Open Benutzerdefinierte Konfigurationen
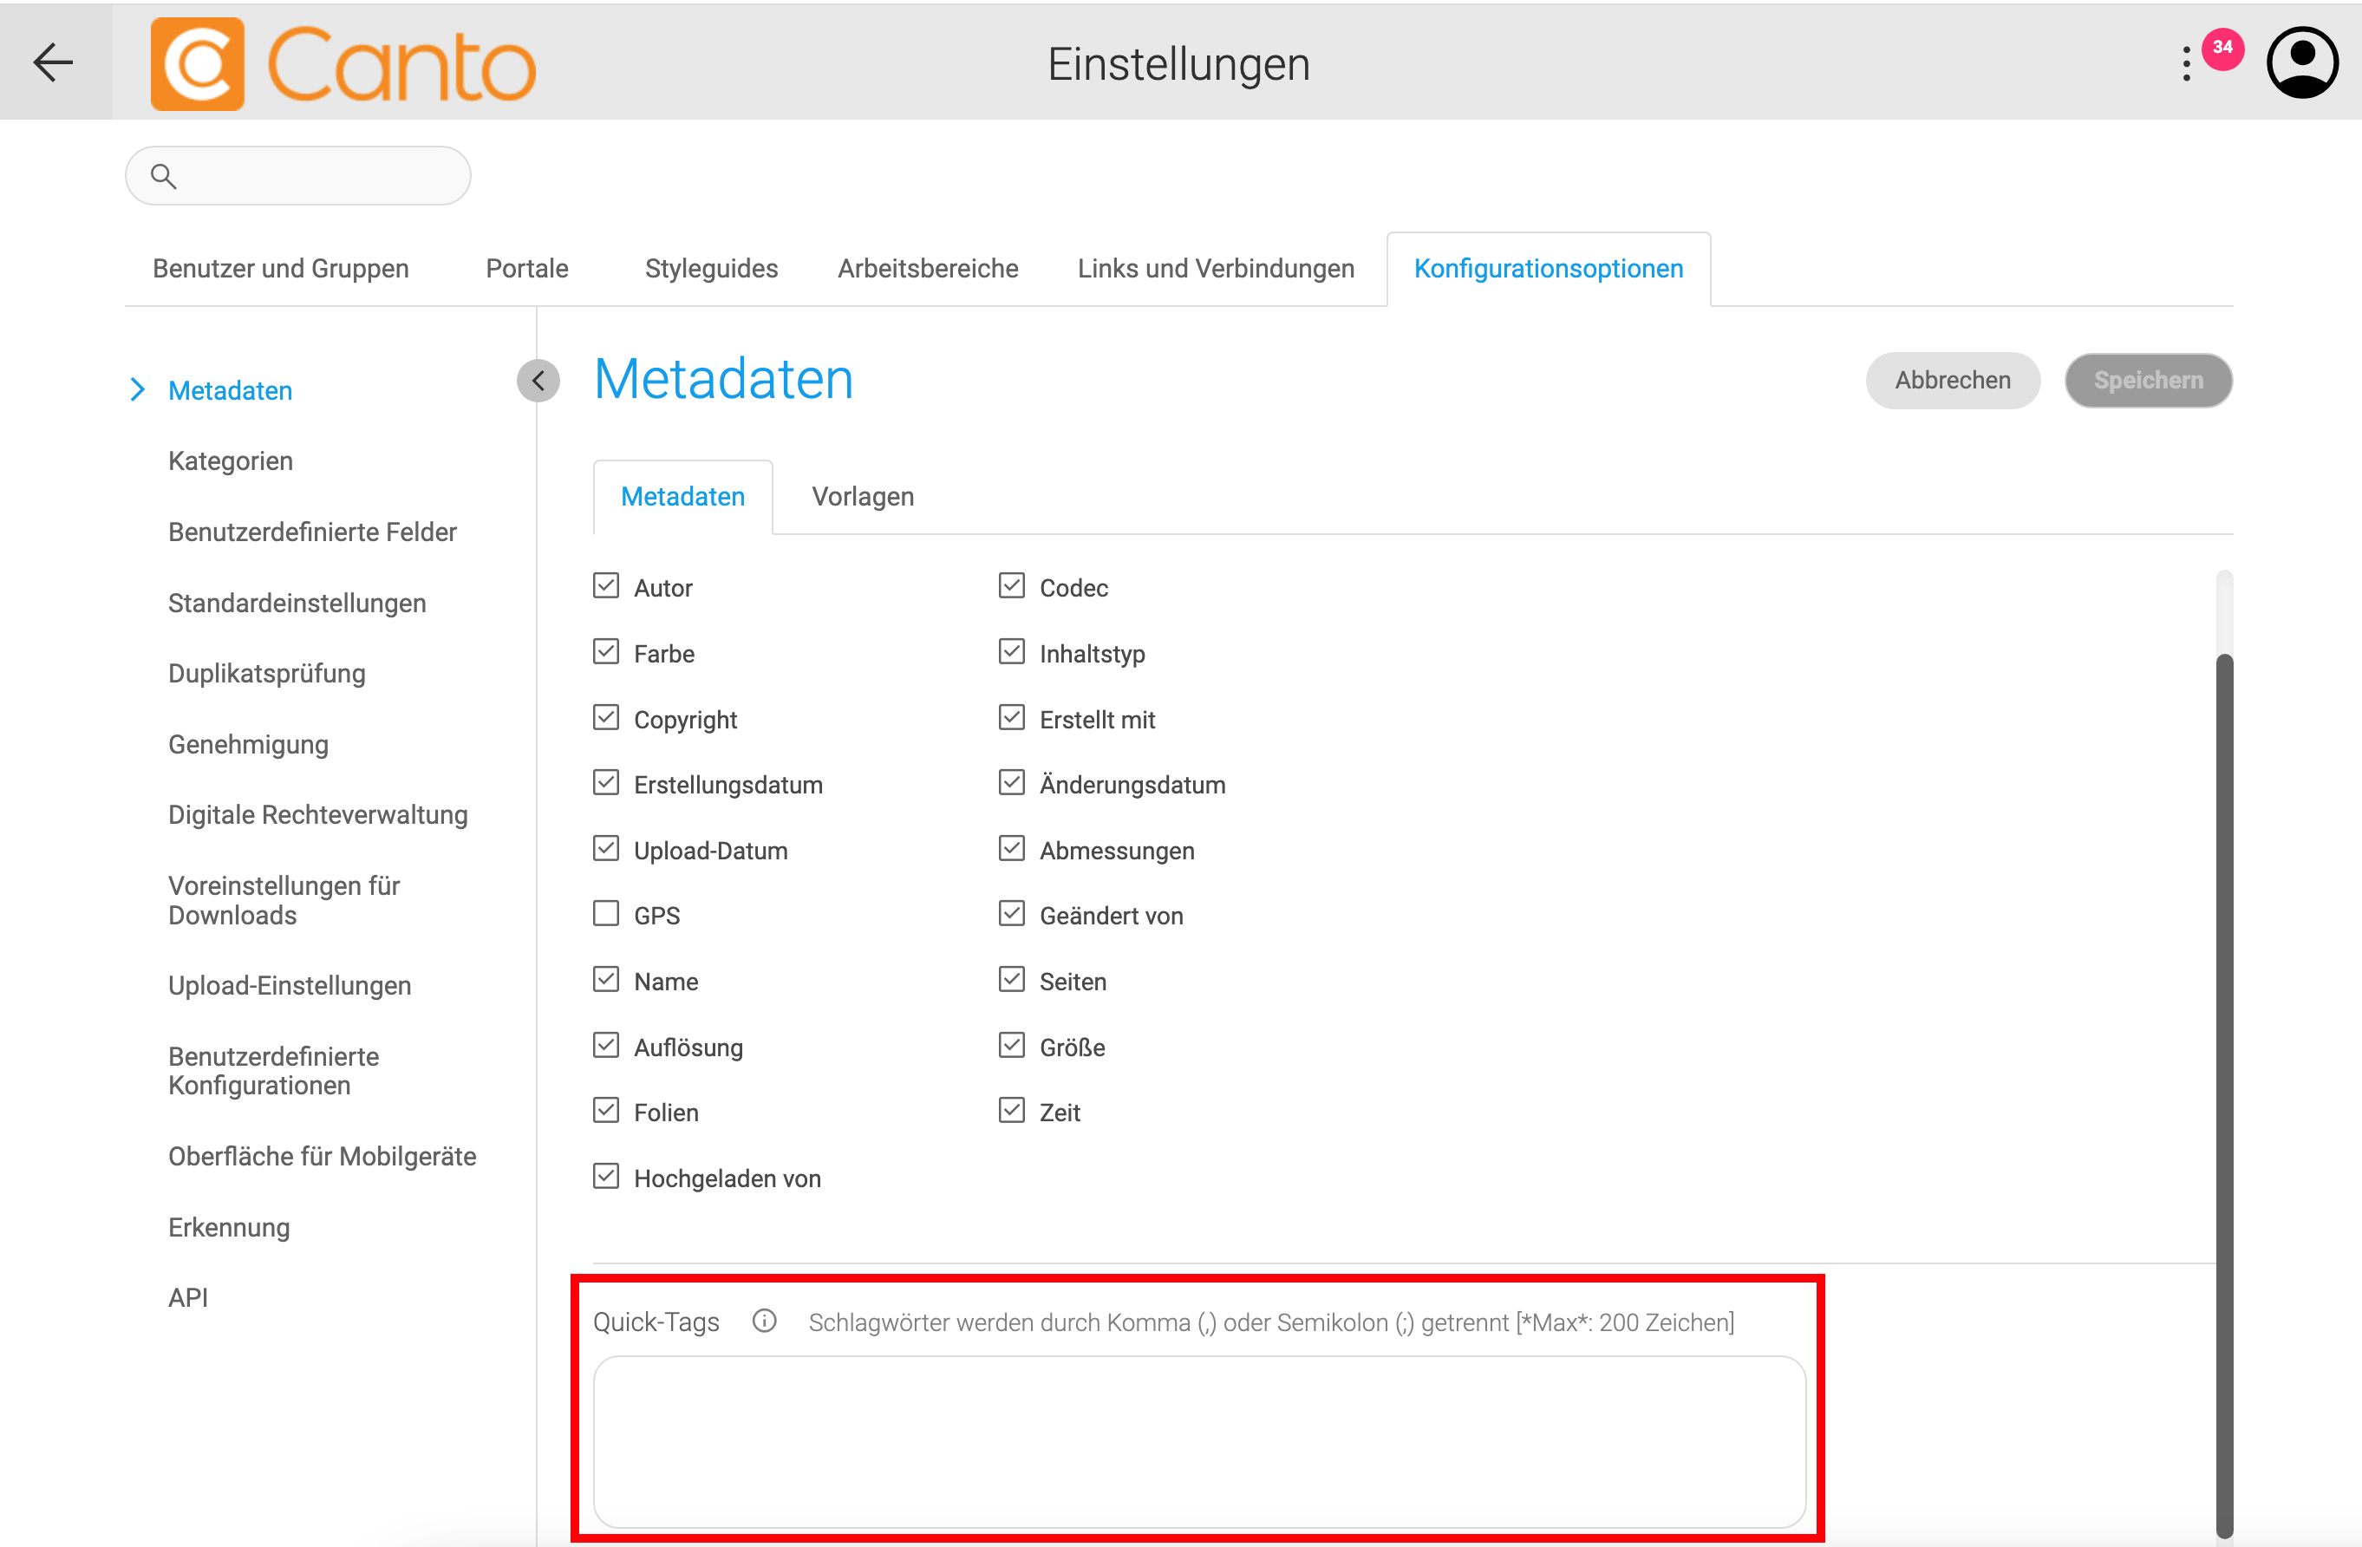2362x1547 pixels. pos(274,1071)
